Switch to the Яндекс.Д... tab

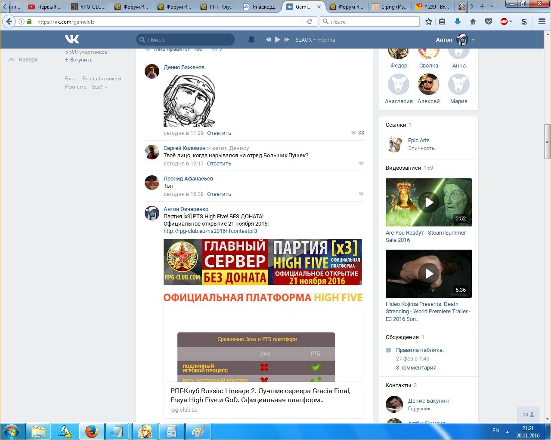click(x=260, y=6)
